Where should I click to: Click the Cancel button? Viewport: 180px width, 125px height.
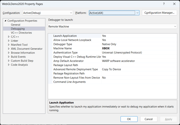pyautogui.click(x=149, y=119)
